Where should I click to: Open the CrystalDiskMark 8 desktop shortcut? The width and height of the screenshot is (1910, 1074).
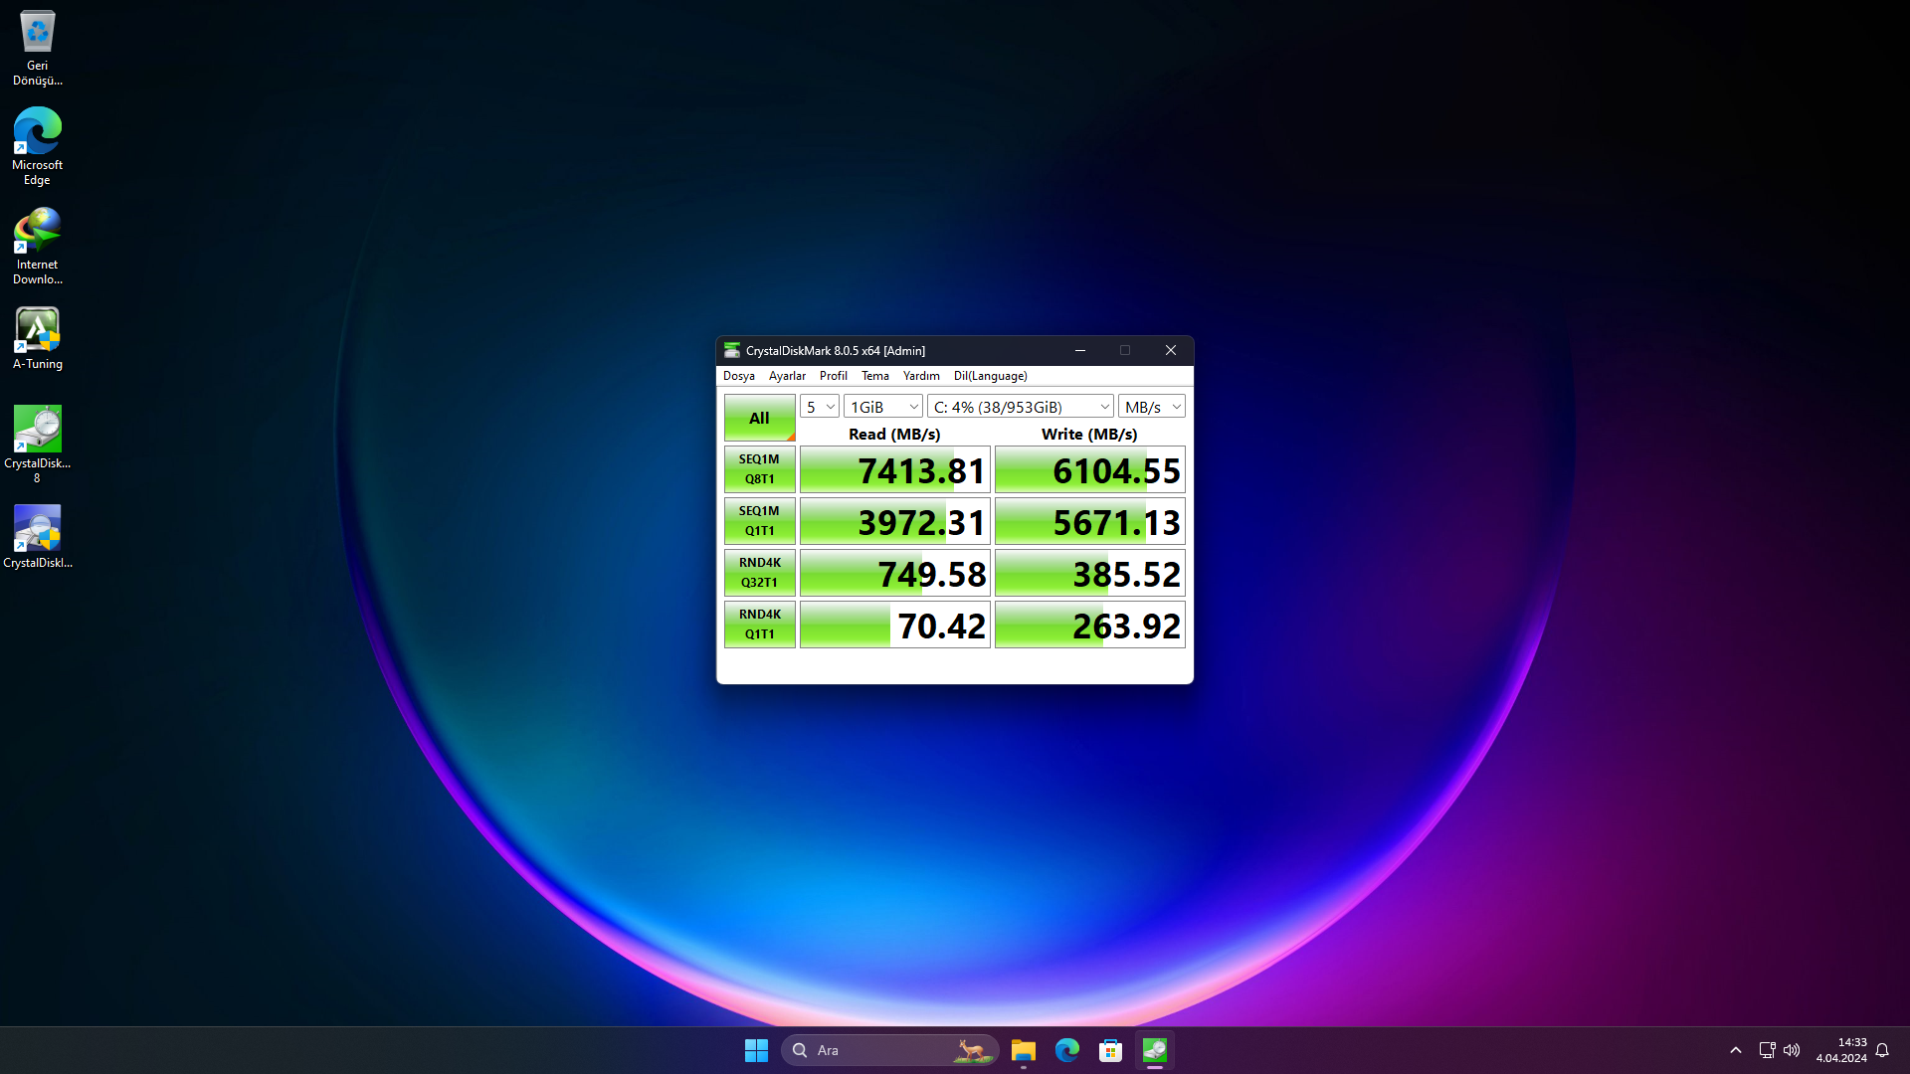click(x=37, y=431)
